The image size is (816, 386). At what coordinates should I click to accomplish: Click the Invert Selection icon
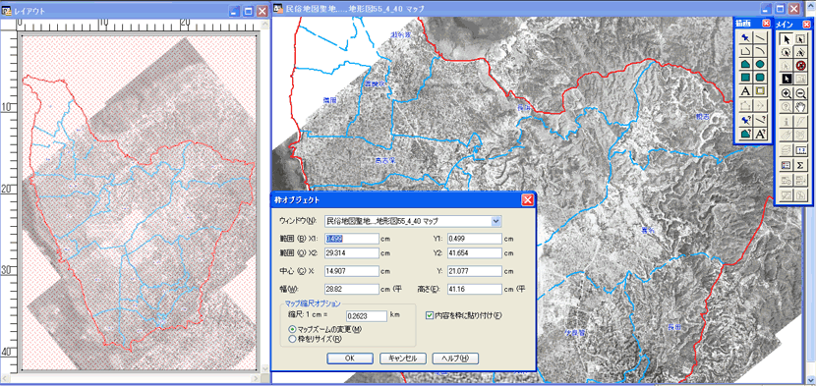click(787, 79)
